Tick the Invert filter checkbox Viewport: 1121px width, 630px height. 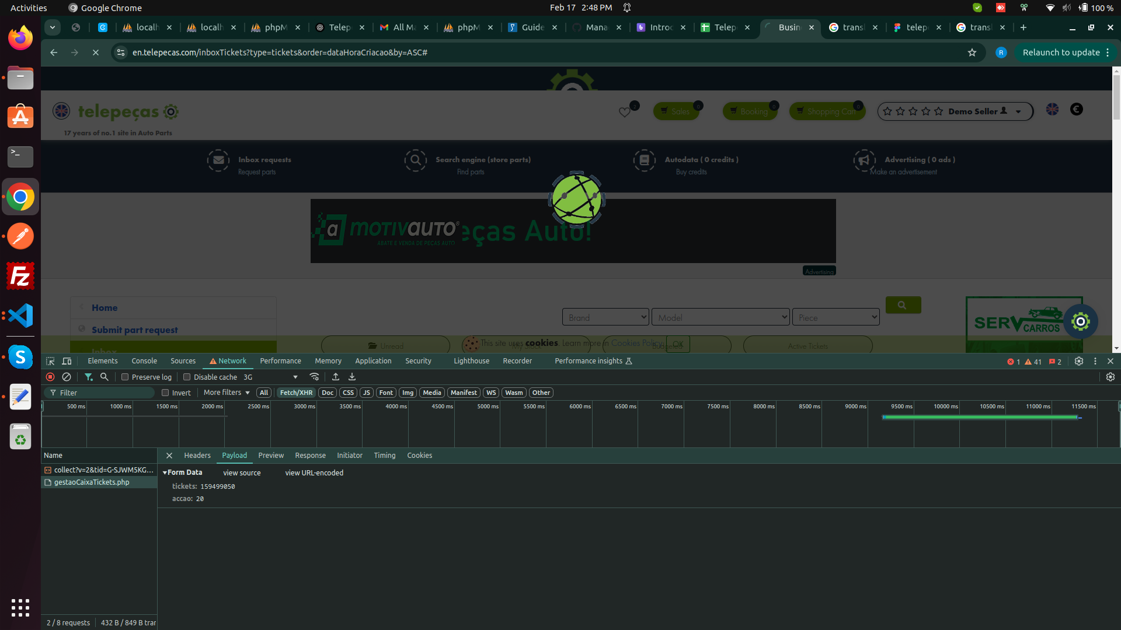click(165, 393)
